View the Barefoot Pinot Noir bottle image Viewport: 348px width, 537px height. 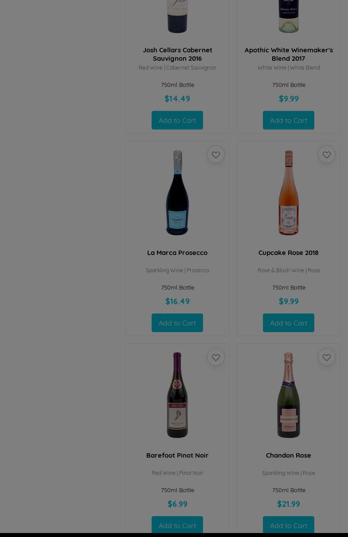click(177, 395)
